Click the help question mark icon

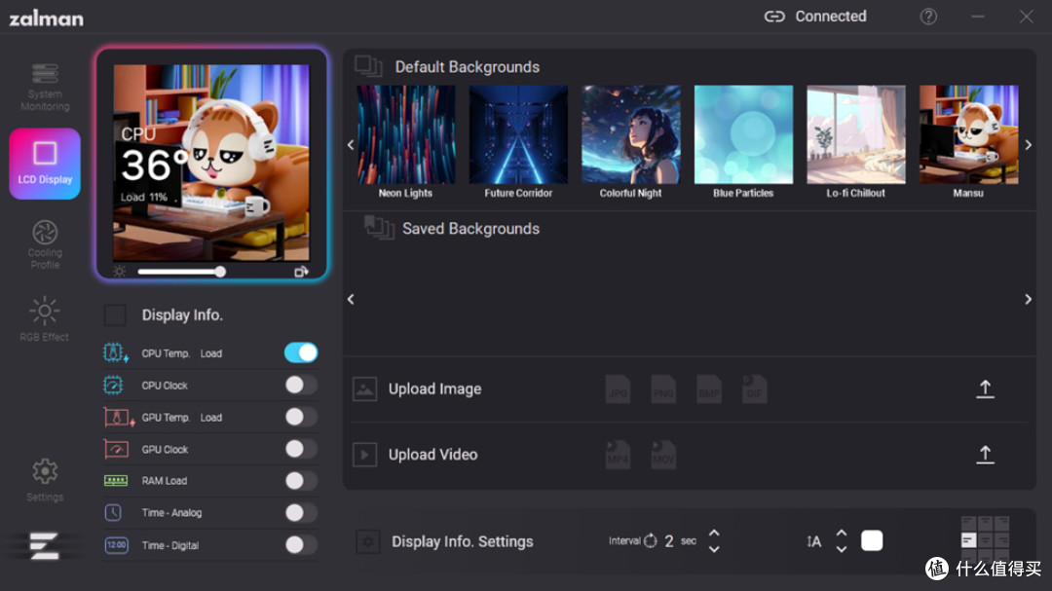click(x=928, y=17)
